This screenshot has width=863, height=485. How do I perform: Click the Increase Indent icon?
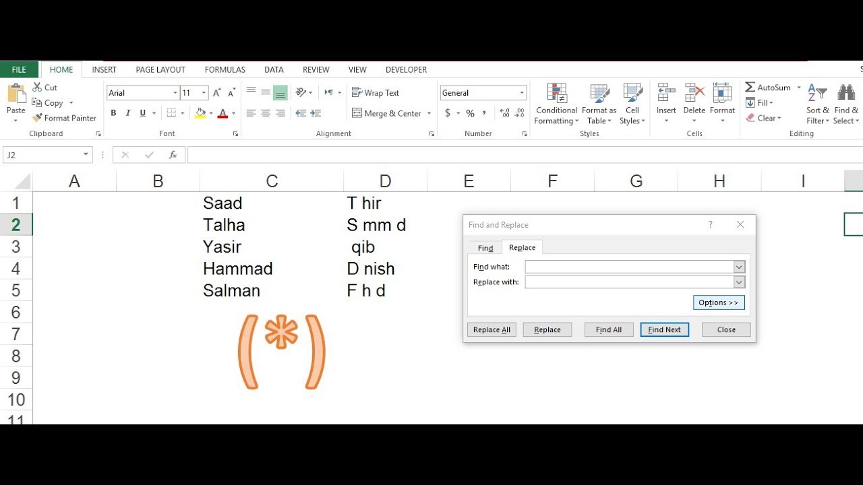pos(316,113)
